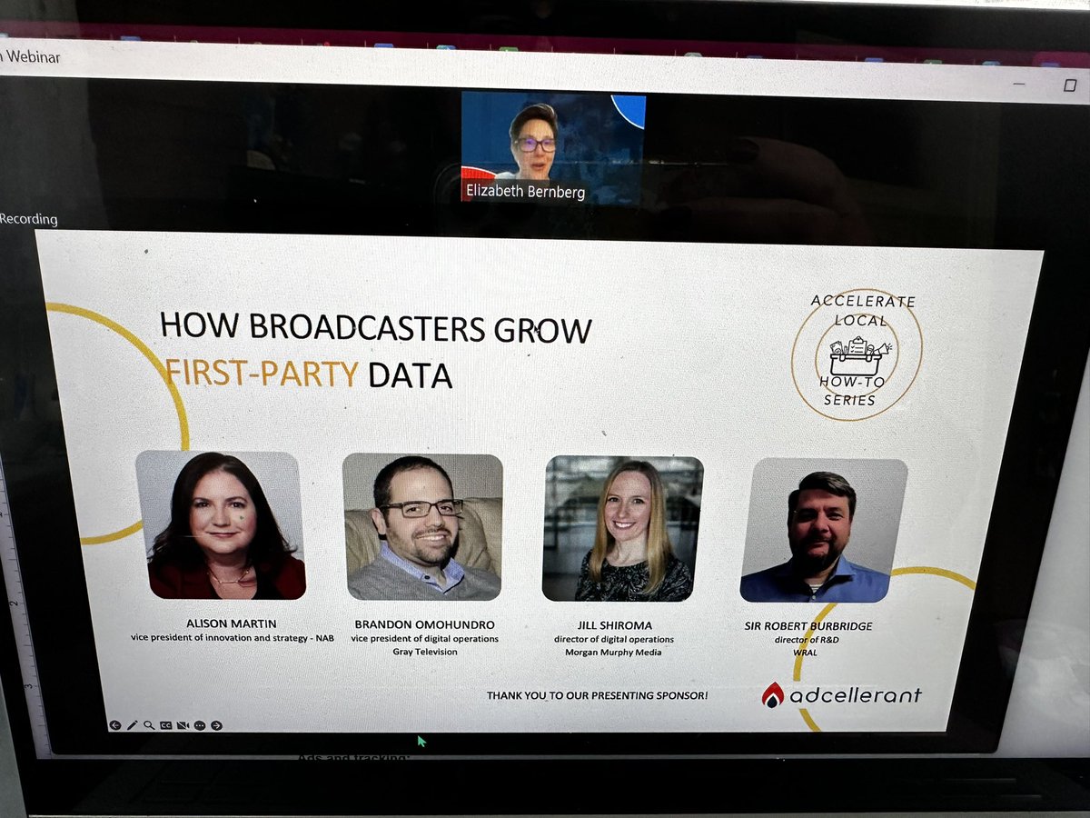Click the adcellerant sponsor logo
This screenshot has height=818, width=1090.
click(842, 695)
